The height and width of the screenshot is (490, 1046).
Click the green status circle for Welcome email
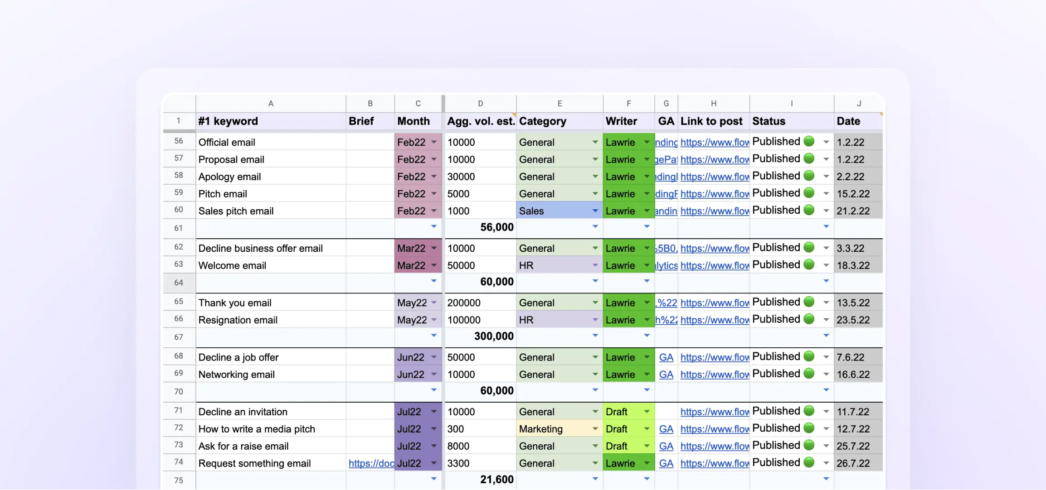809,264
